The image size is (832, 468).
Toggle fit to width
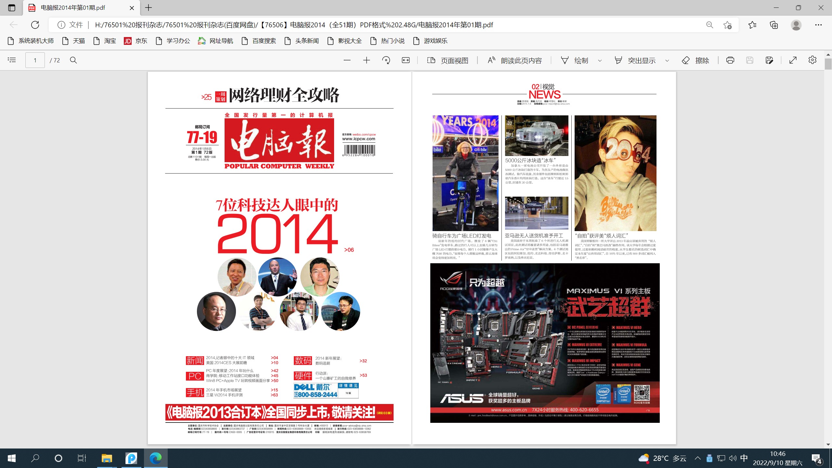pos(406,60)
